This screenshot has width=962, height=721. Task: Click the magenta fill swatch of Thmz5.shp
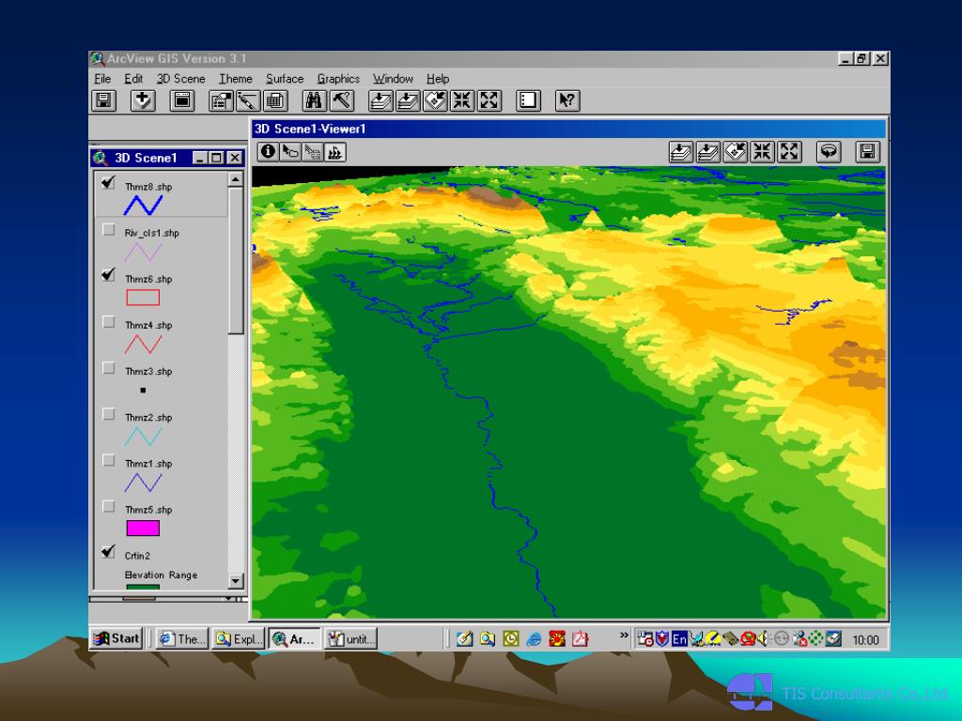coord(143,528)
